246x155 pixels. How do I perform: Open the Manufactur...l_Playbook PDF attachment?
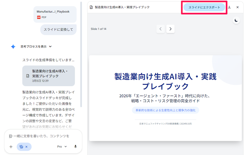55,14
